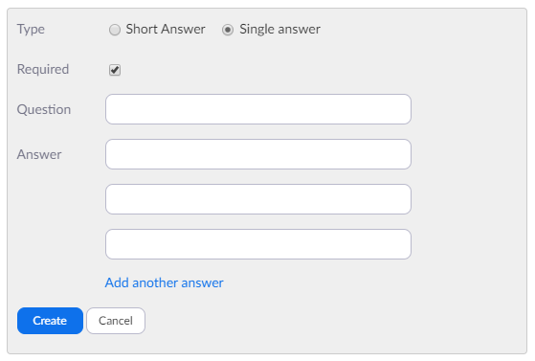
Task: Uncheck the Required option box
Action: 115,70
